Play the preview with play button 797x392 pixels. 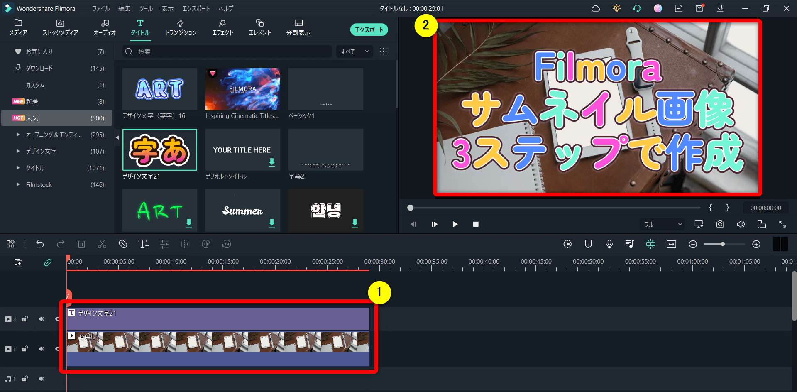tap(455, 224)
